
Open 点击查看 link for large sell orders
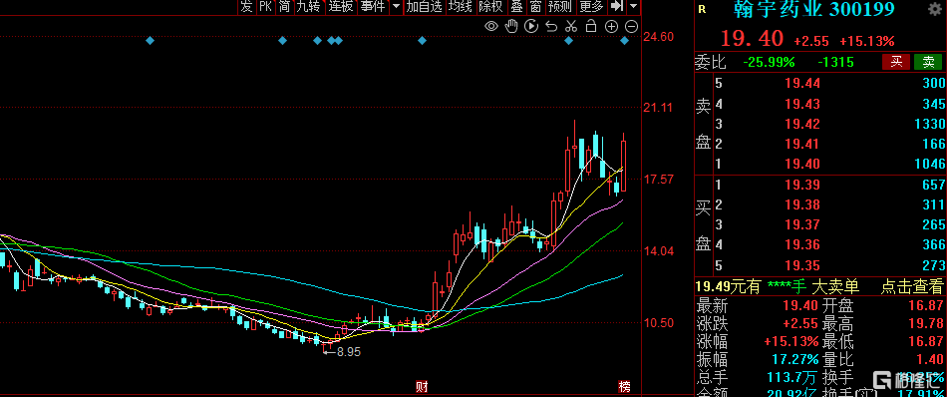[x=912, y=286]
